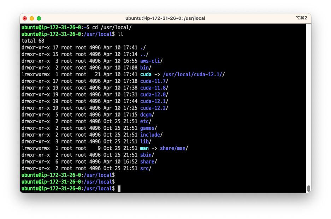Click the 'lib/' directory name
The height and width of the screenshot is (219, 331).
146,142
